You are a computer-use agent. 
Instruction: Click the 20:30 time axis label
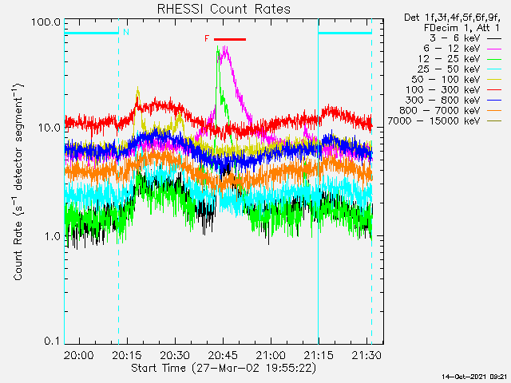pos(175,355)
